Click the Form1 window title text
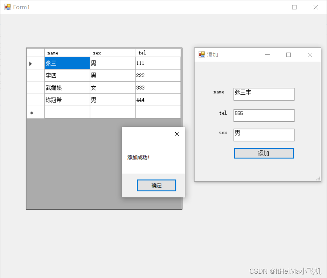Image resolution: width=327 pixels, height=278 pixels. [21, 7]
